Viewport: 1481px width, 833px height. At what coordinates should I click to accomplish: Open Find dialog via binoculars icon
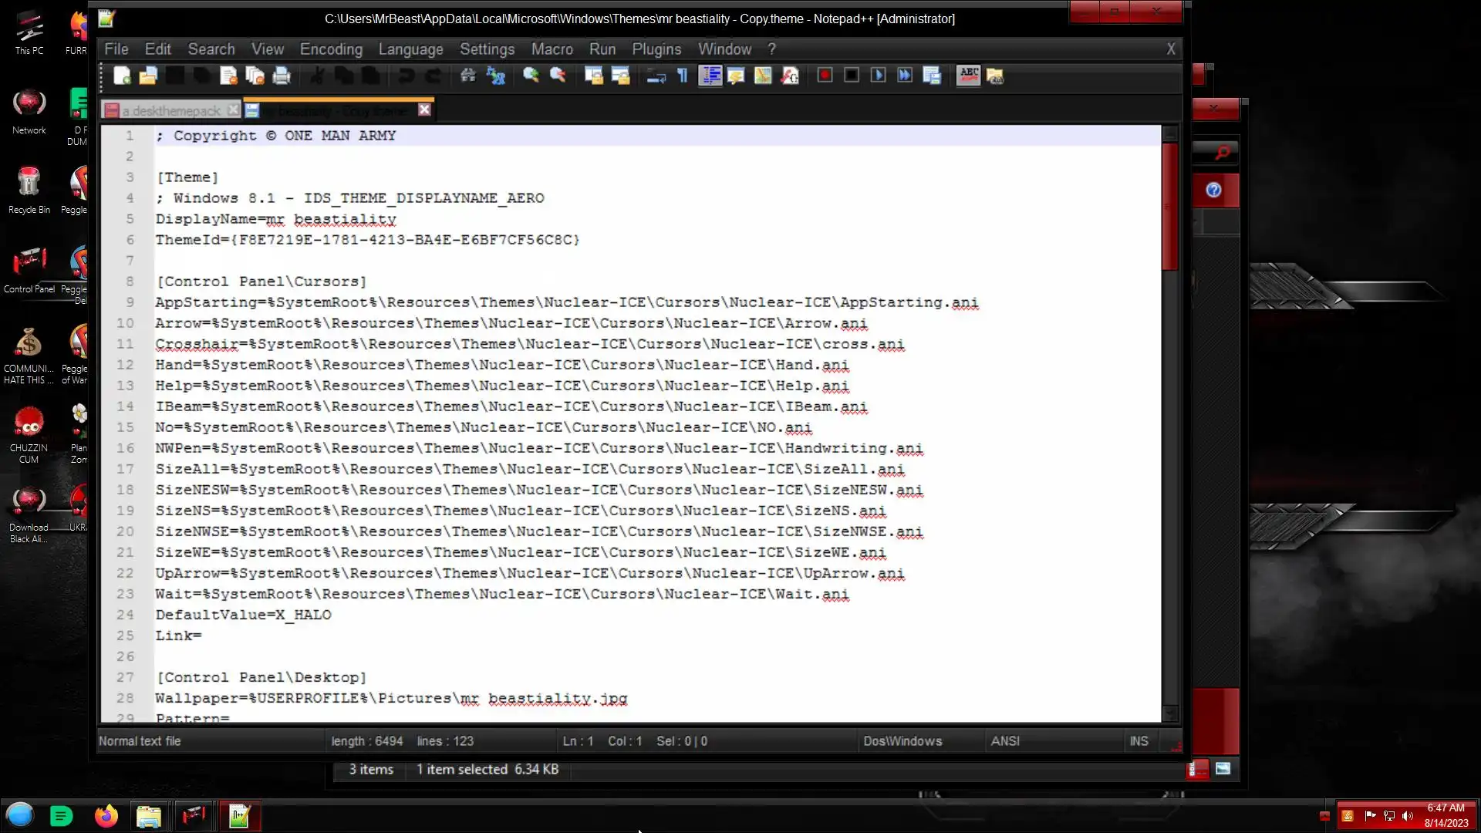[x=467, y=76]
